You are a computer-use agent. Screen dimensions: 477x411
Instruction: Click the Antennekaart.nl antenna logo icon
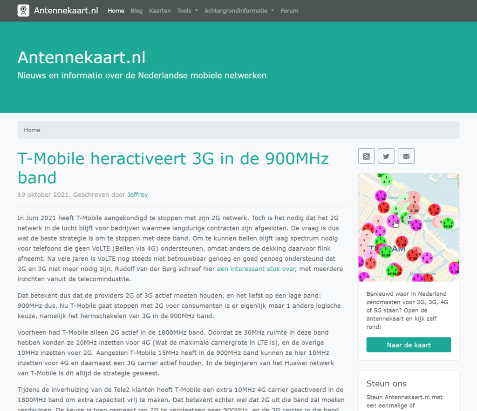pyautogui.click(x=23, y=11)
